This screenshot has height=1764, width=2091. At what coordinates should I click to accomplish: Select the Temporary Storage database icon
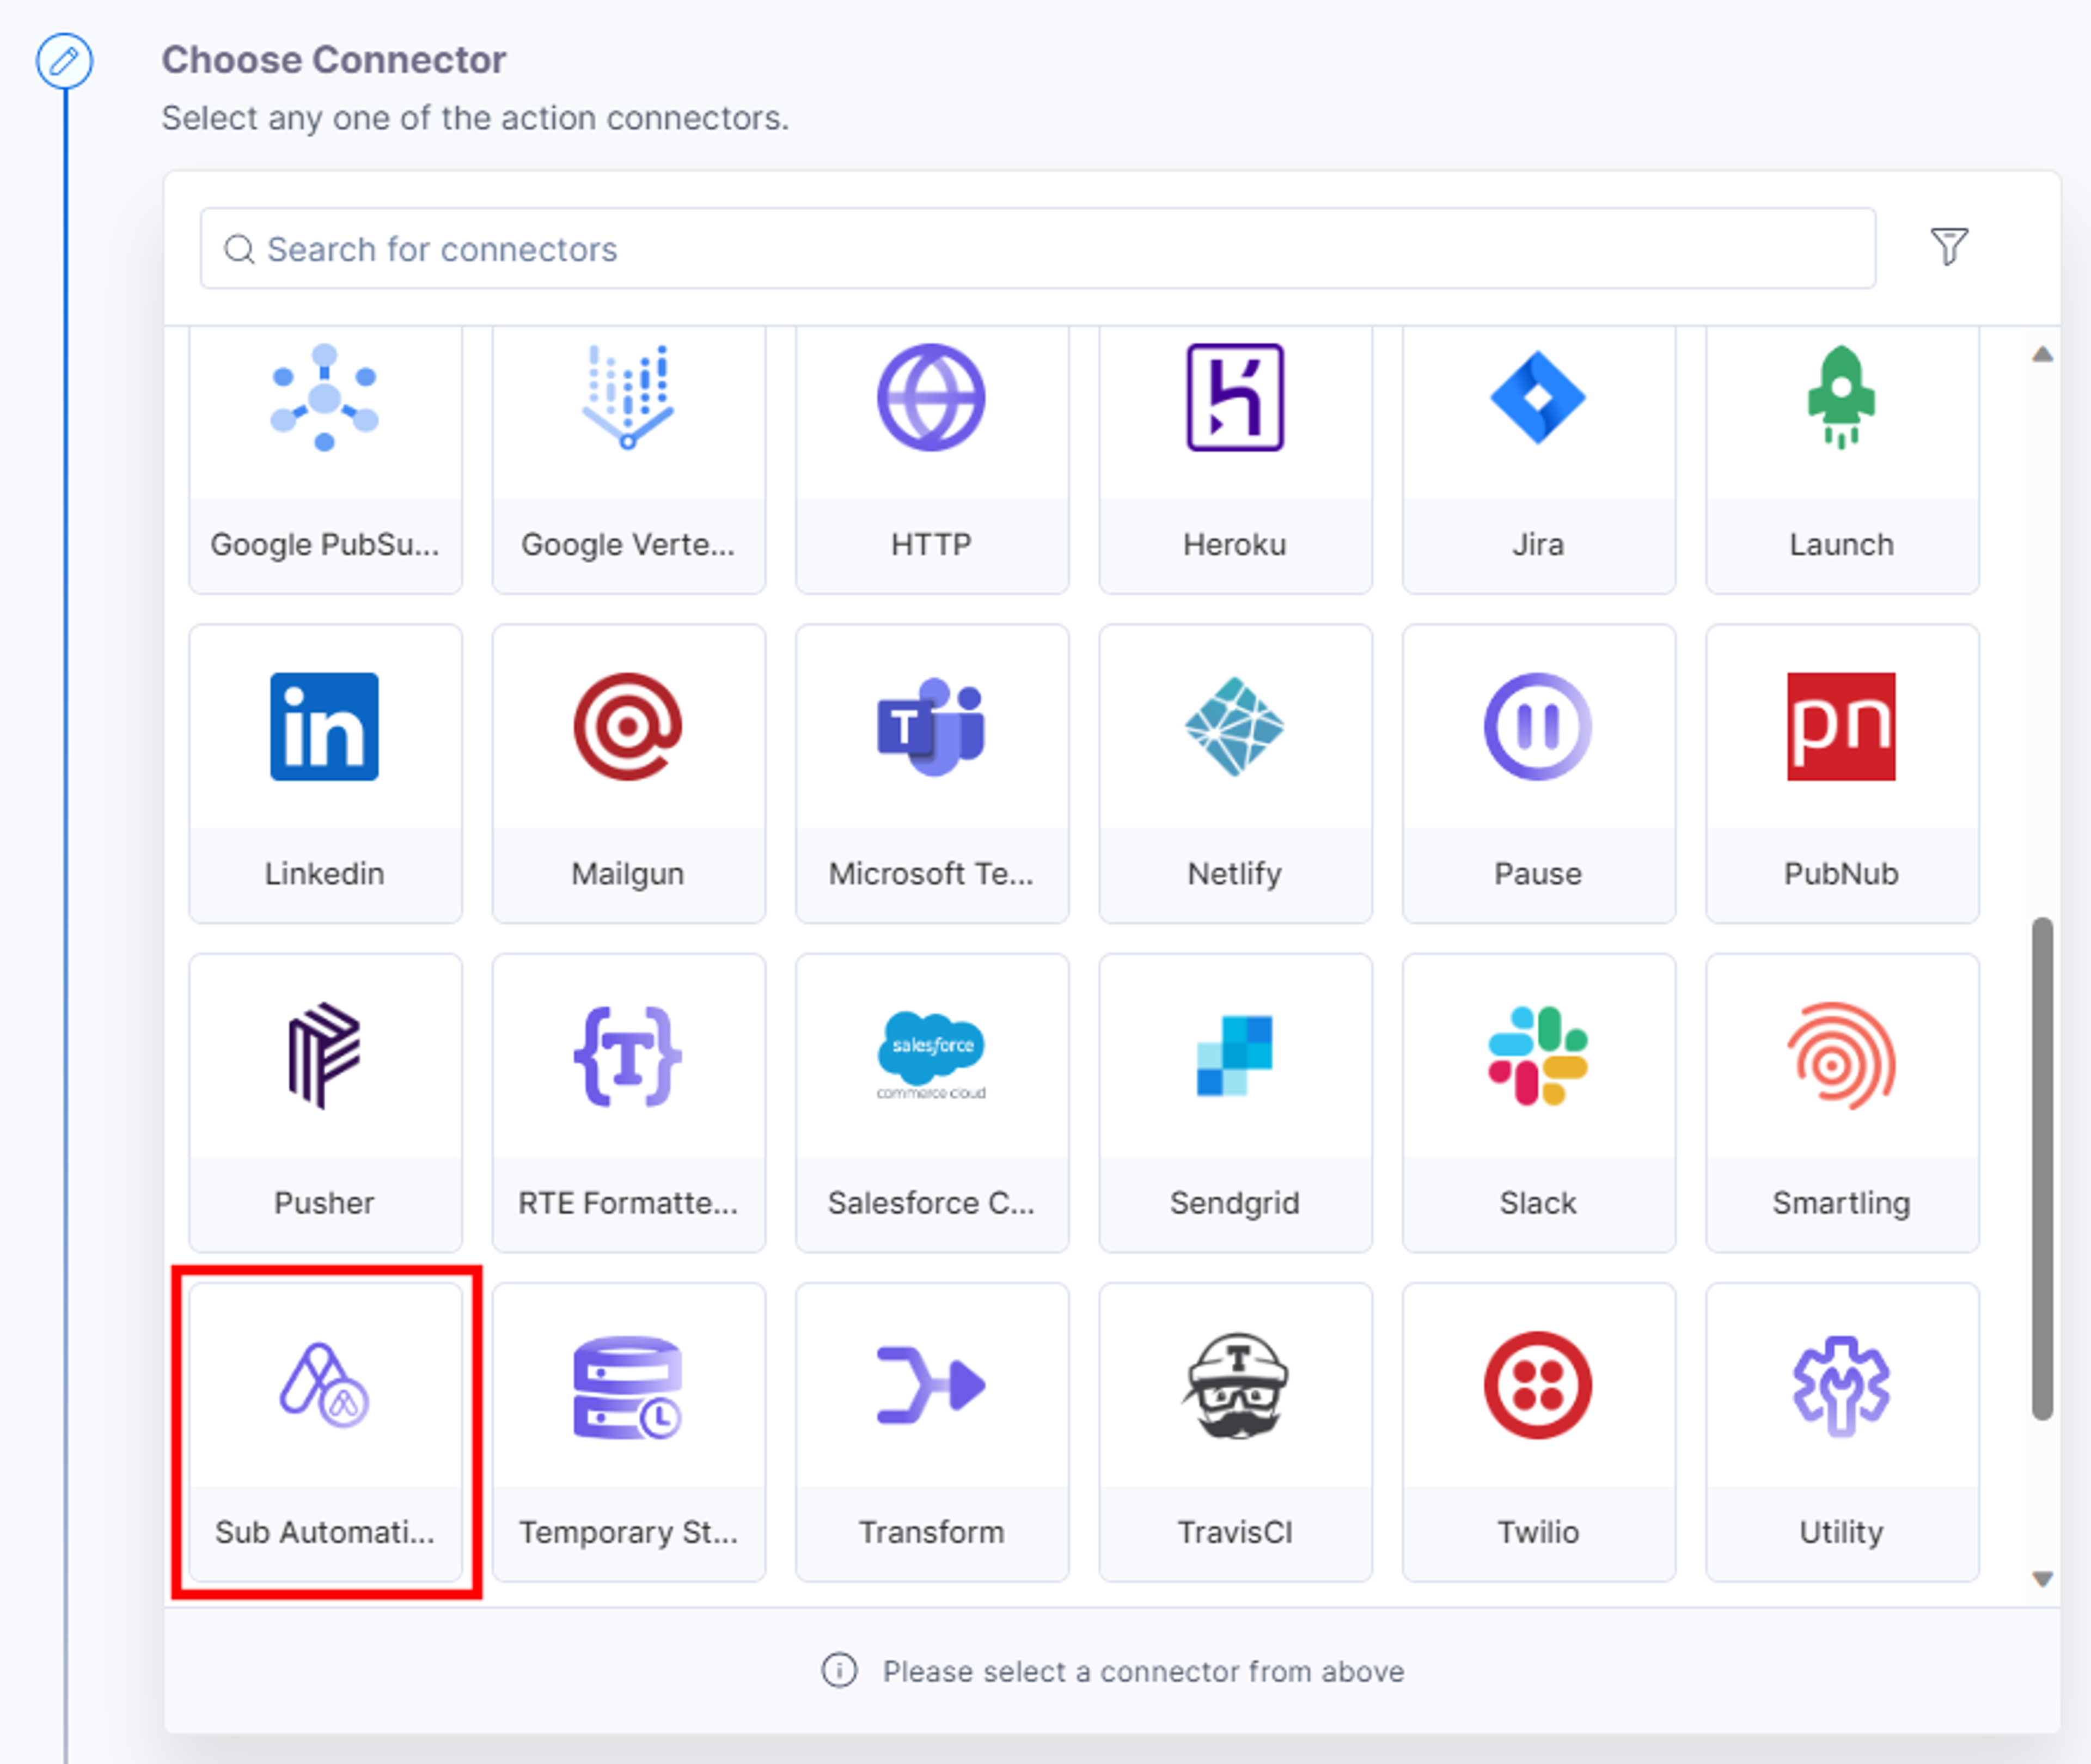pos(628,1387)
